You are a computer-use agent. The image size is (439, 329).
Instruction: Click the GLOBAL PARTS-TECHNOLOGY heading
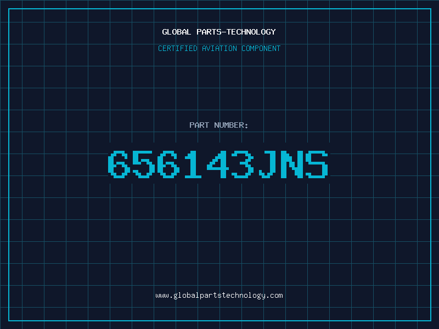[x=219, y=32]
